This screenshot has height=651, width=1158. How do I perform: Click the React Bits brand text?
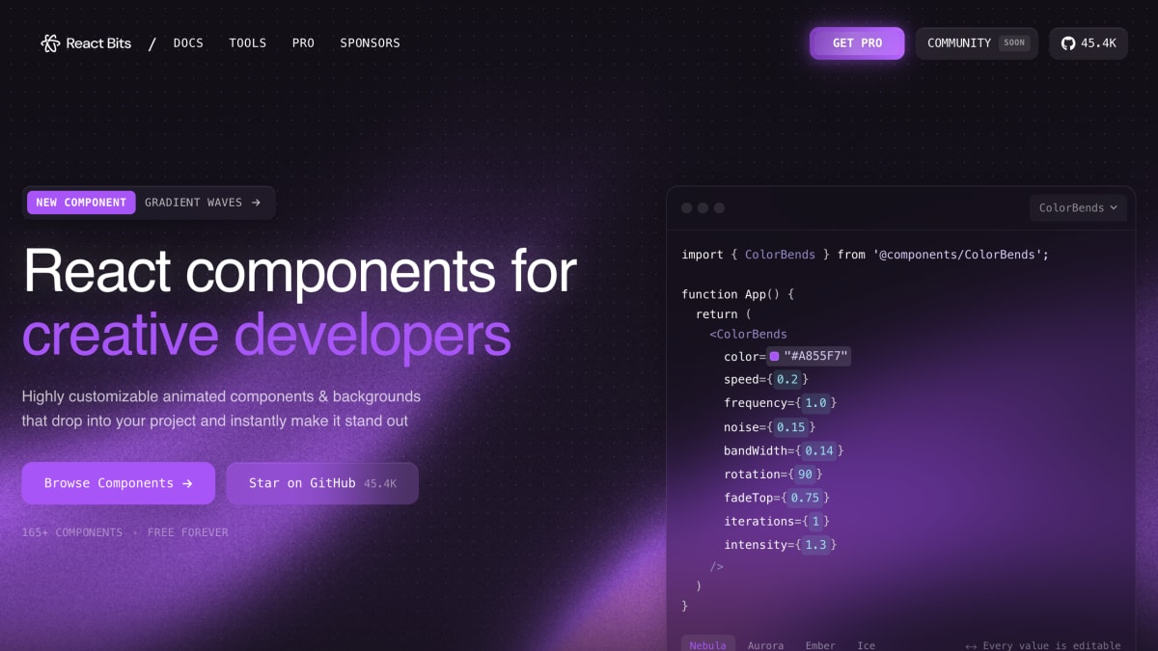[x=98, y=43]
